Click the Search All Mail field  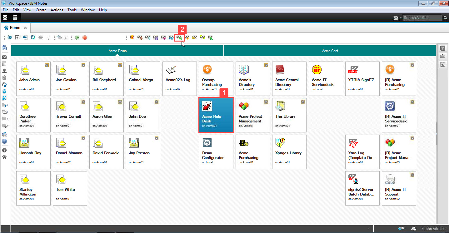click(422, 18)
